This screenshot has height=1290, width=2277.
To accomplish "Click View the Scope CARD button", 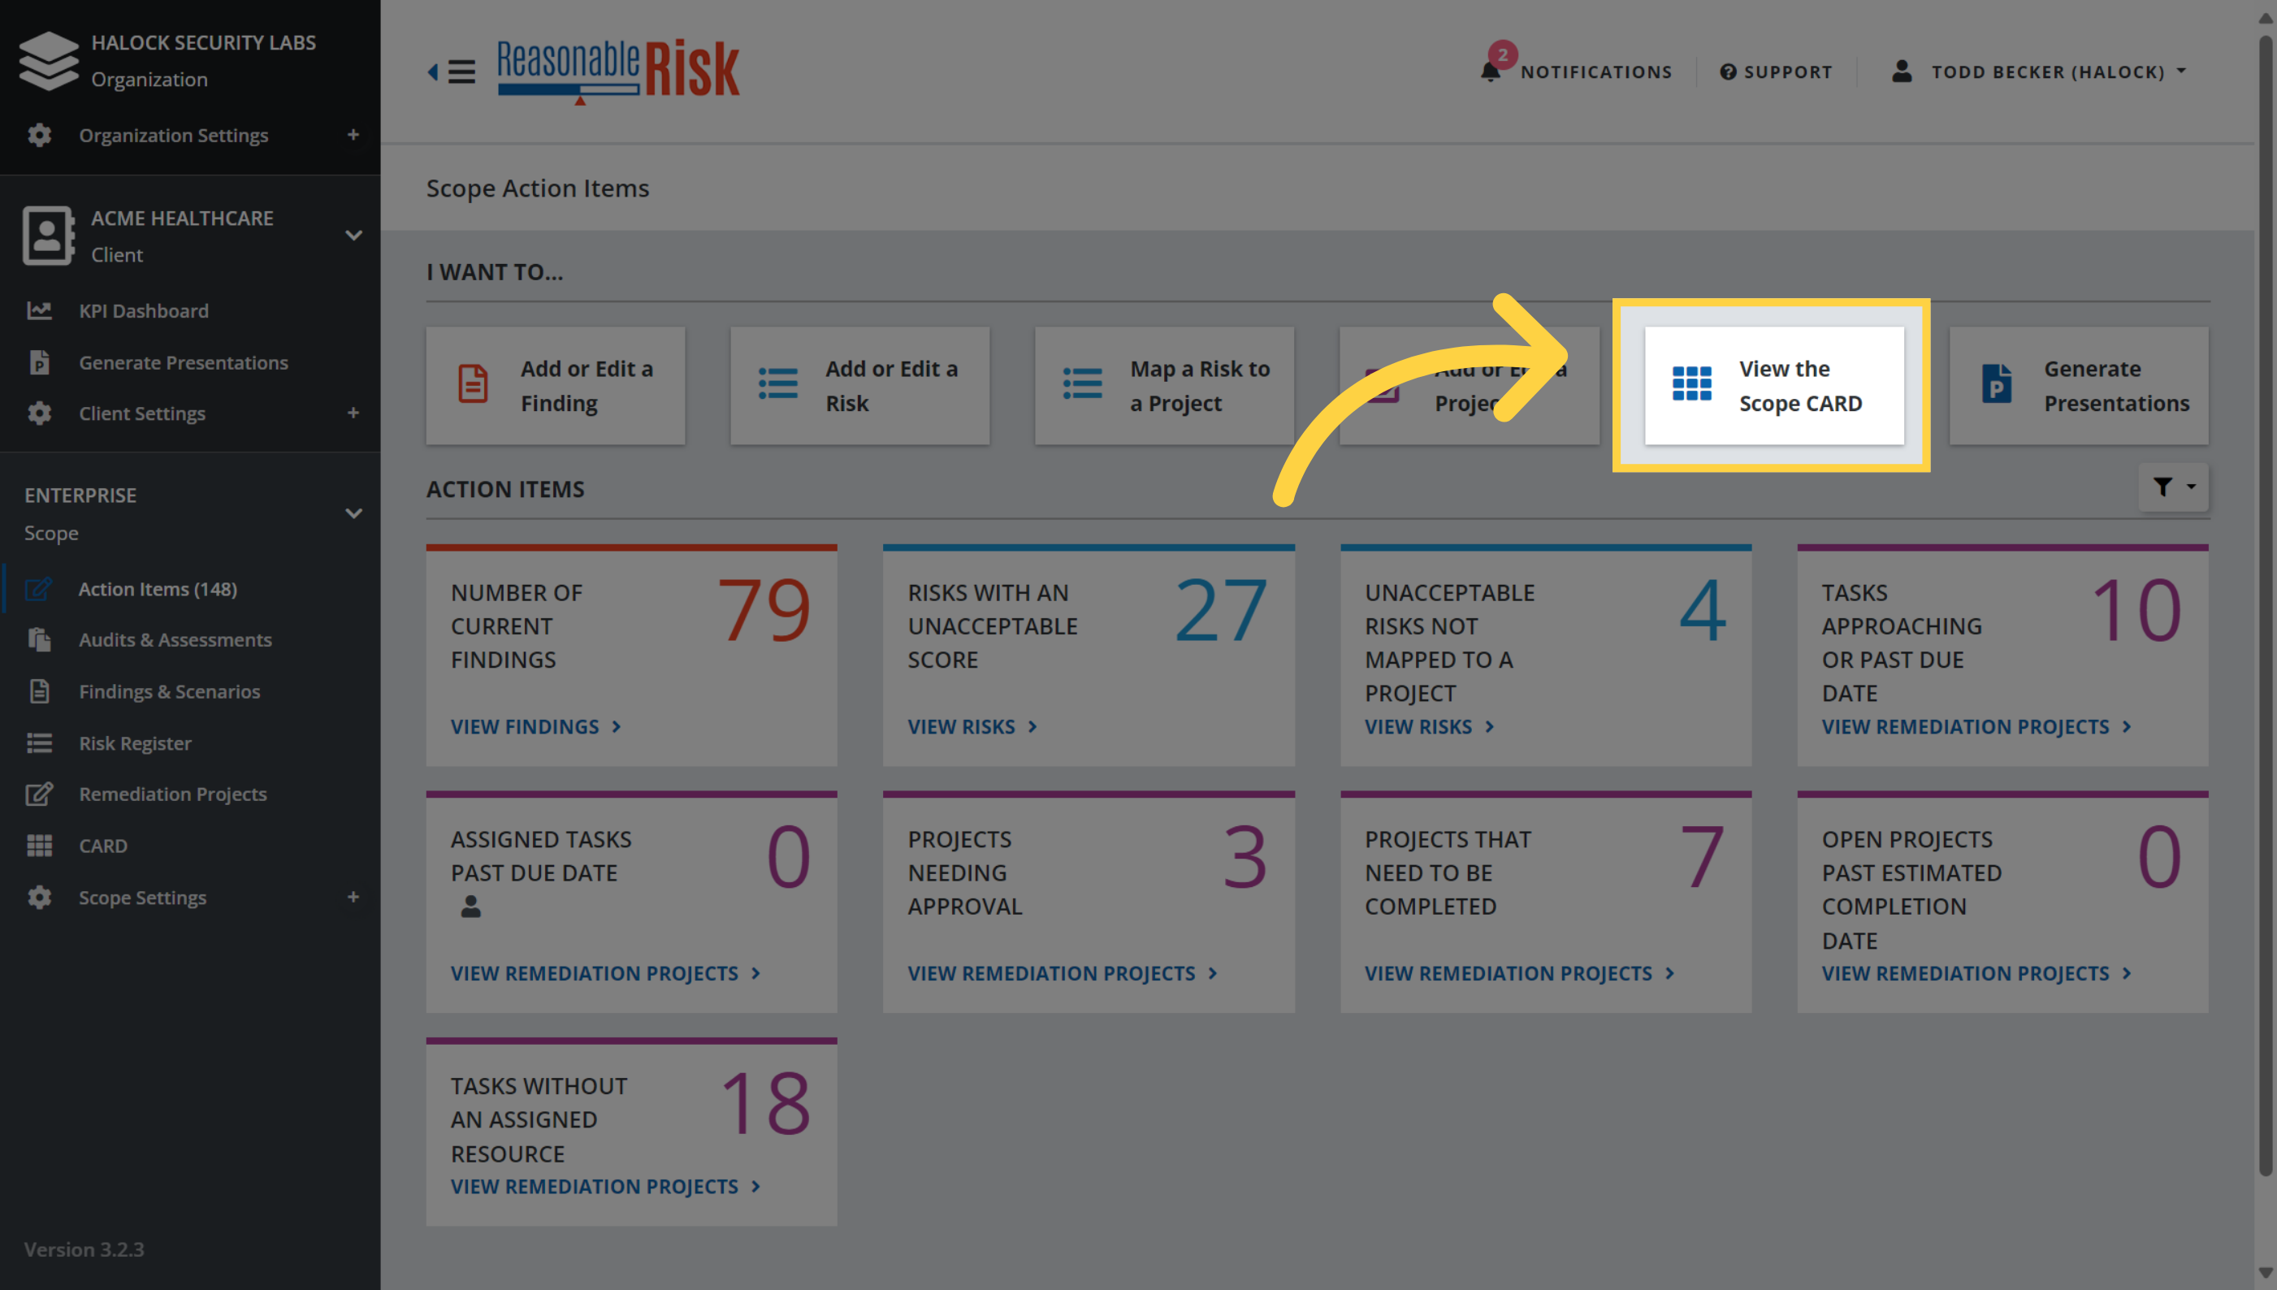I will click(x=1774, y=385).
